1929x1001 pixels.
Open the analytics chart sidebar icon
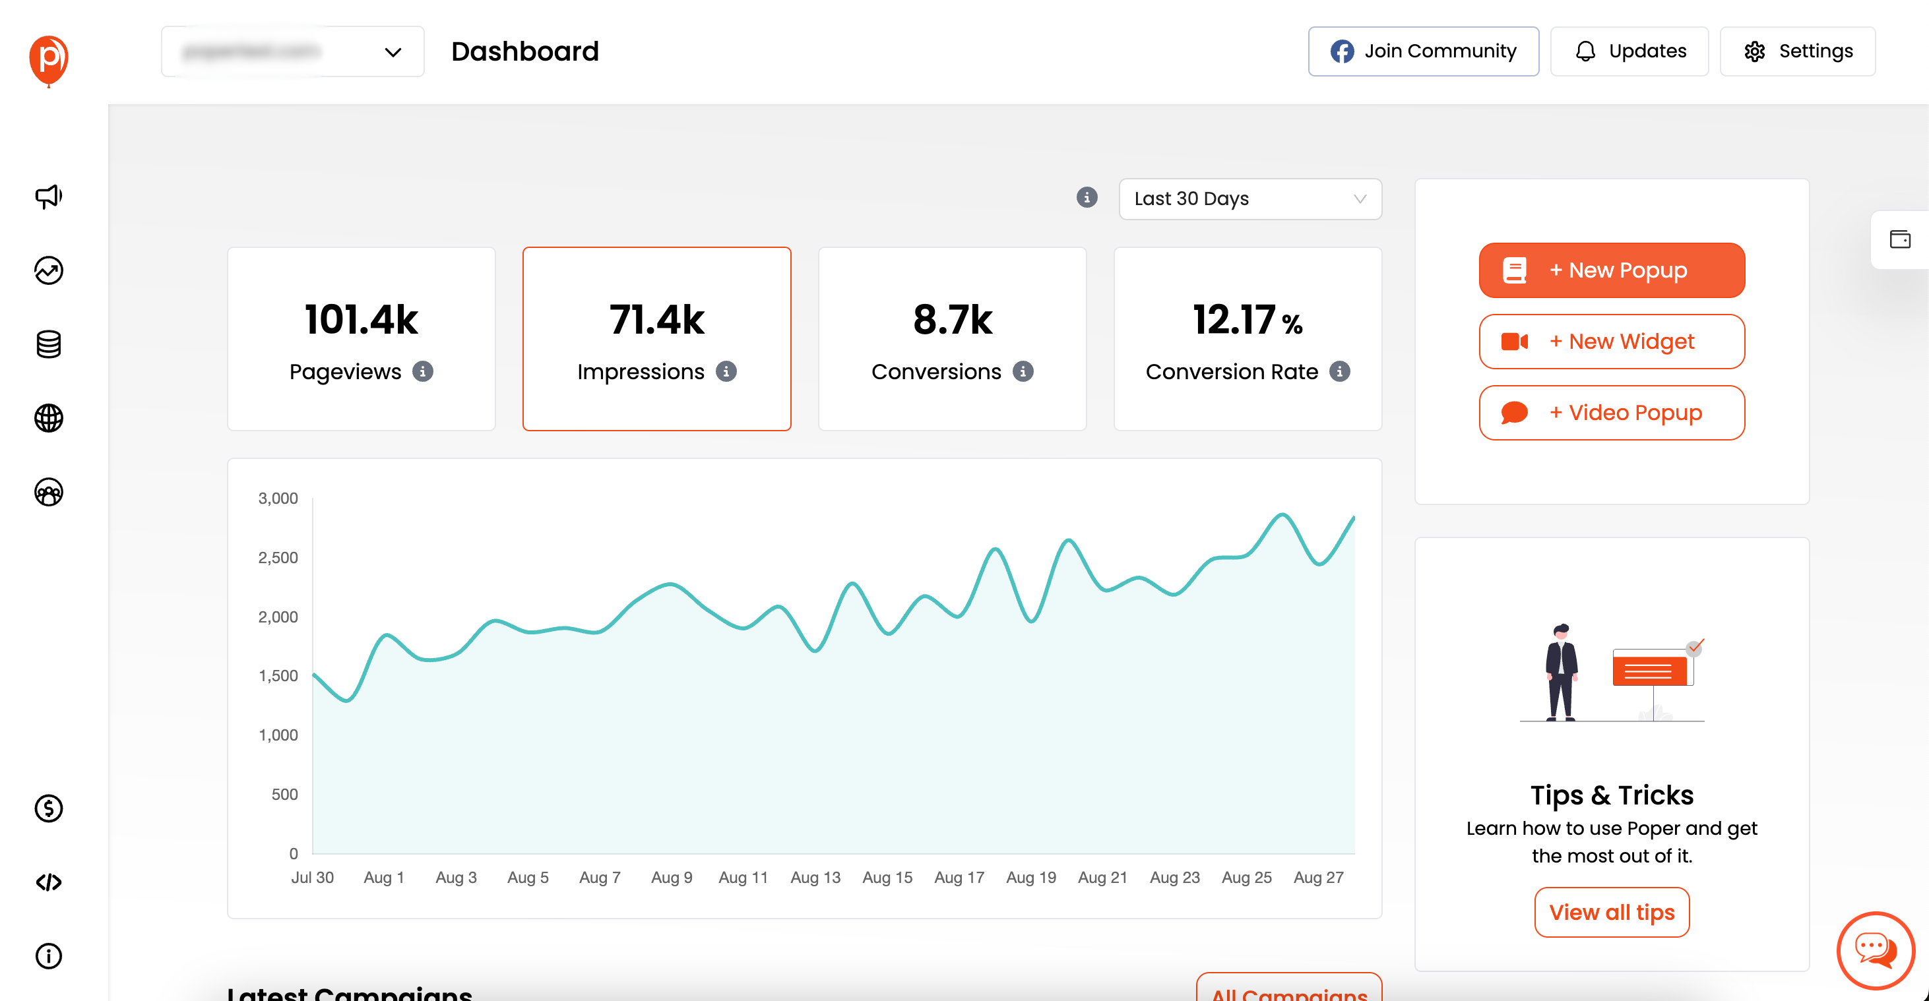pyautogui.click(x=49, y=270)
